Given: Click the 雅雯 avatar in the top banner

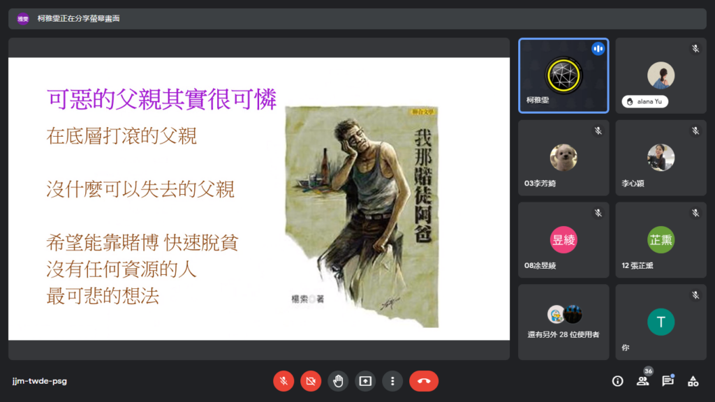Looking at the screenshot, I should click(23, 19).
